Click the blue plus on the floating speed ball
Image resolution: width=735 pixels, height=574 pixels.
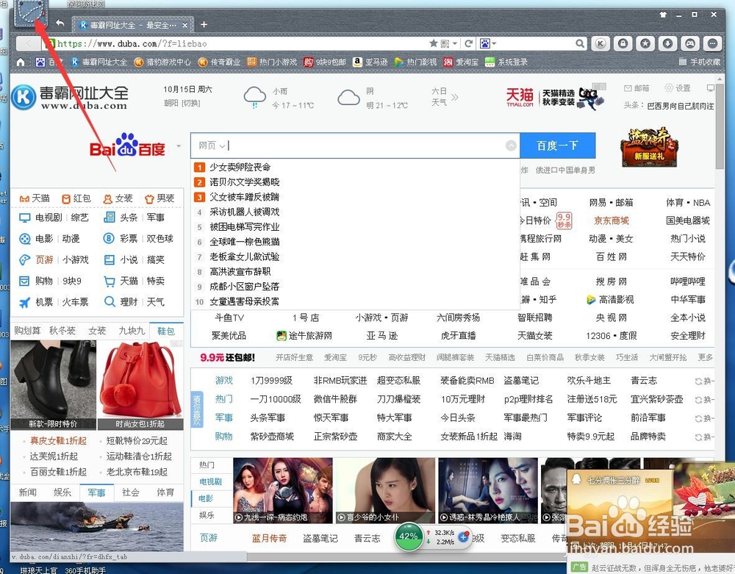[464, 537]
